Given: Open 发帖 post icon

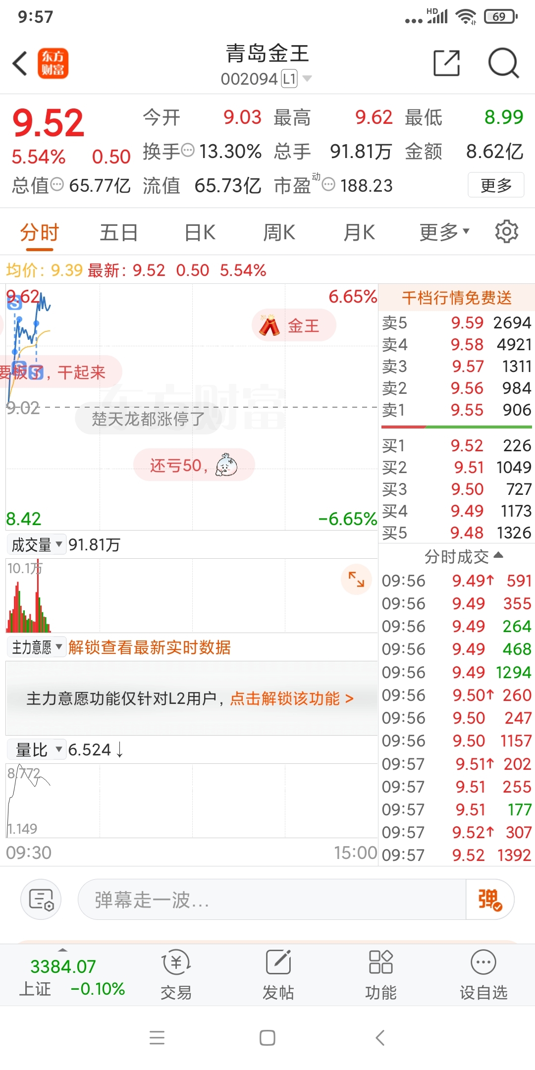Looking at the screenshot, I should coord(278,975).
